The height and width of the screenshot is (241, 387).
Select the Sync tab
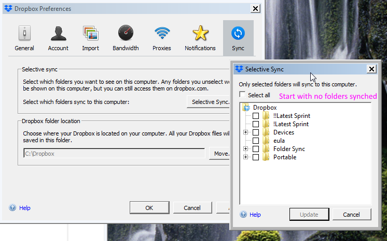[238, 38]
